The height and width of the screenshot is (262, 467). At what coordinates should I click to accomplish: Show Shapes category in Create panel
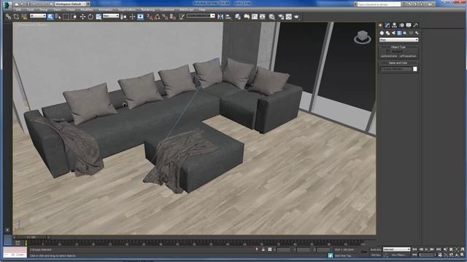tap(387, 33)
